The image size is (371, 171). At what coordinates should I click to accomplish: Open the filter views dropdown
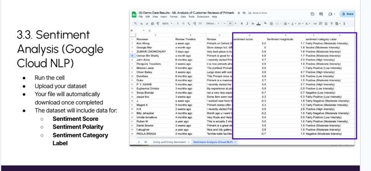click(x=338, y=23)
